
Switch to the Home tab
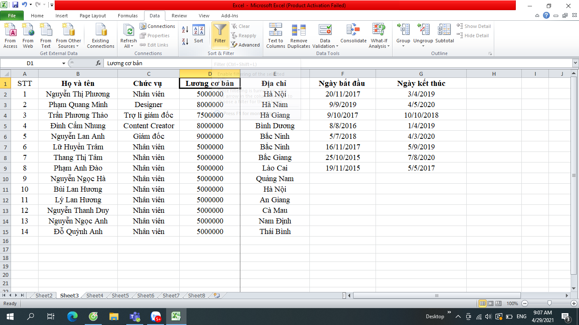(x=37, y=16)
